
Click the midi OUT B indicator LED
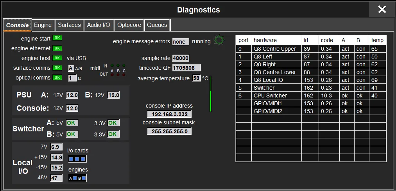(118, 74)
